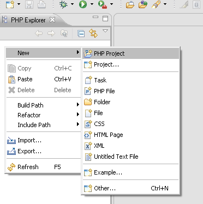The height and width of the screenshot is (204, 203).
Task: Select XML in the New submenu
Action: coord(130,146)
